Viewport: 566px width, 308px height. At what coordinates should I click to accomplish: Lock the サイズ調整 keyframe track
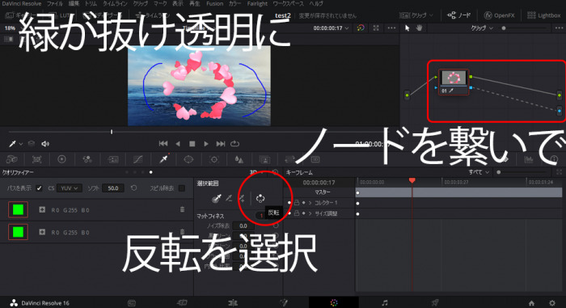click(297, 213)
